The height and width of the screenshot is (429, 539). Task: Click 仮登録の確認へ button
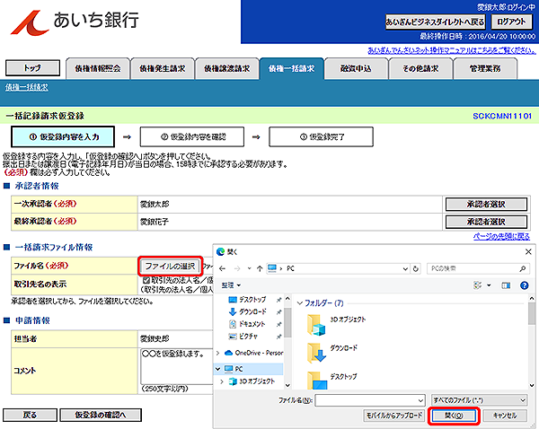[x=101, y=415]
